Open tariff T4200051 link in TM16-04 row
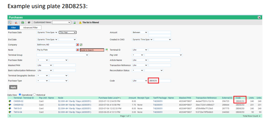Image resolution: width=272 pixels, height=122 pixels. pos(158,112)
